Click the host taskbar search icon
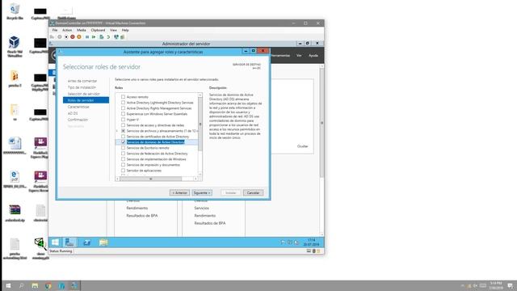517x291 pixels. pos(22,285)
